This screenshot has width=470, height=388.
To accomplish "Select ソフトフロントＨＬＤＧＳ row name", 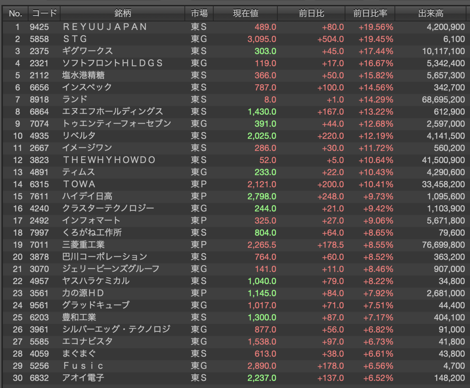I will pyautogui.click(x=112, y=63).
